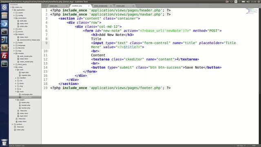Collapse the models folder
Viewport: 261px width, 147px height.
(x=14, y=53)
